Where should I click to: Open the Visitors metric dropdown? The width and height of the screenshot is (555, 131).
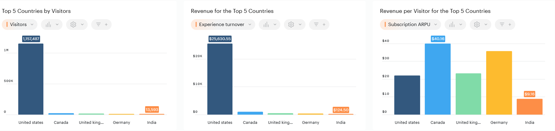tap(20, 25)
